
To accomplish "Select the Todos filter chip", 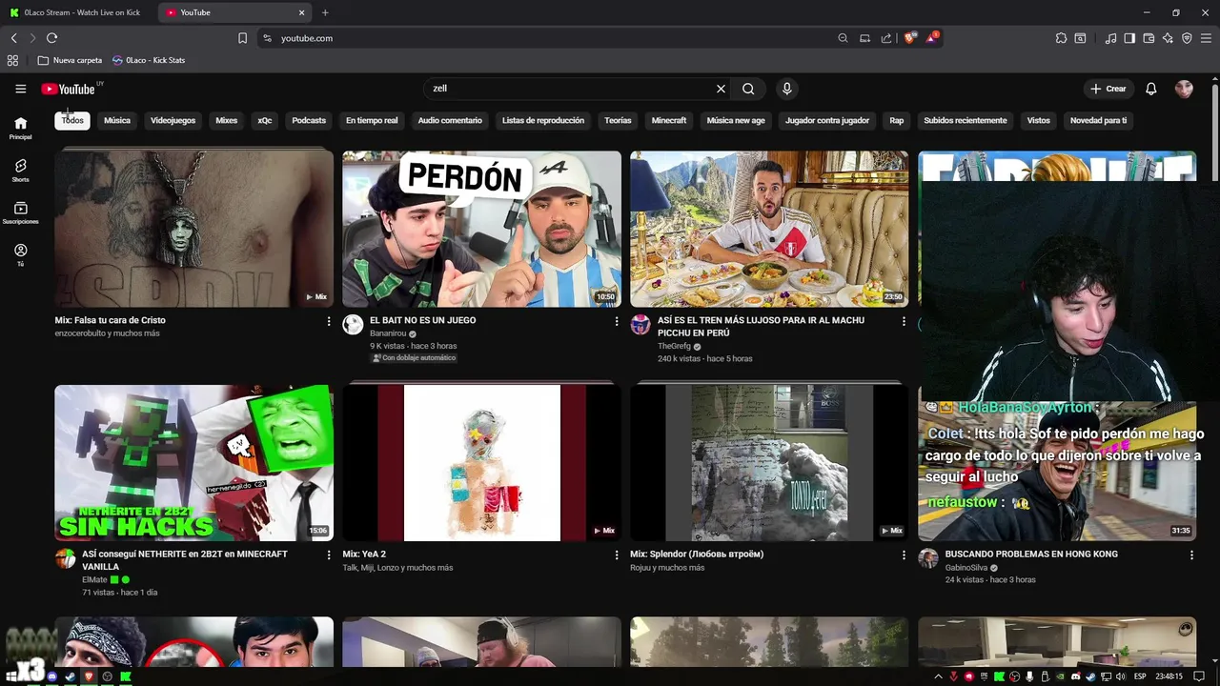I will click(72, 121).
